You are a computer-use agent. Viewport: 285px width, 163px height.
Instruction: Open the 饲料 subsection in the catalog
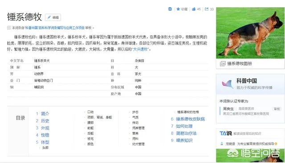tap(135, 139)
